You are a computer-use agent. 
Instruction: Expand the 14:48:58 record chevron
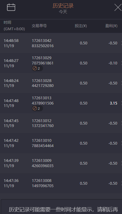coord(121,43)
